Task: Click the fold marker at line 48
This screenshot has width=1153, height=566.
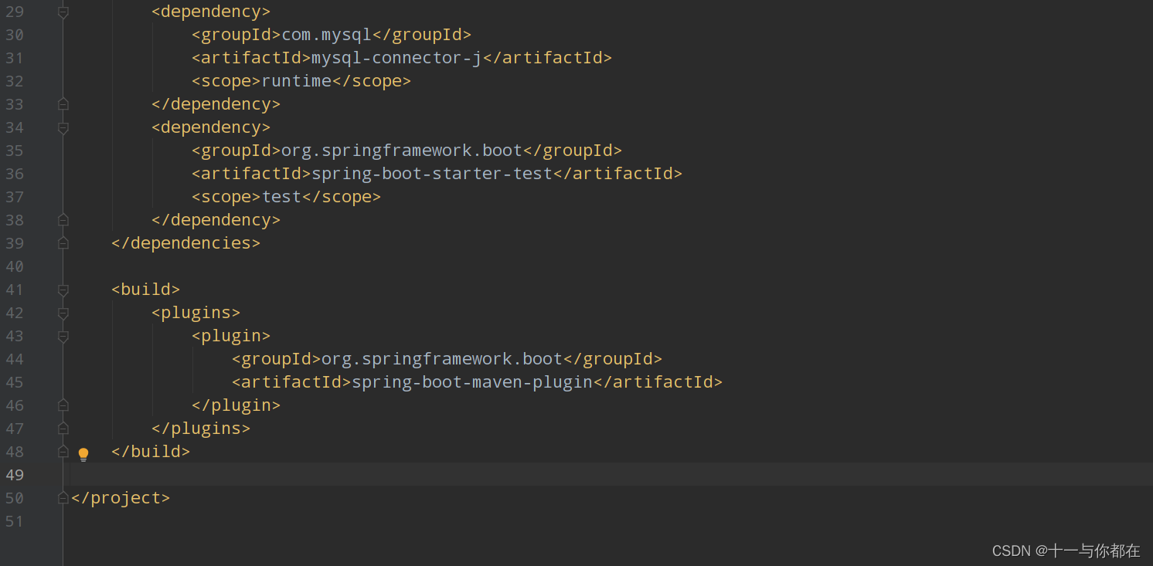Action: [63, 451]
